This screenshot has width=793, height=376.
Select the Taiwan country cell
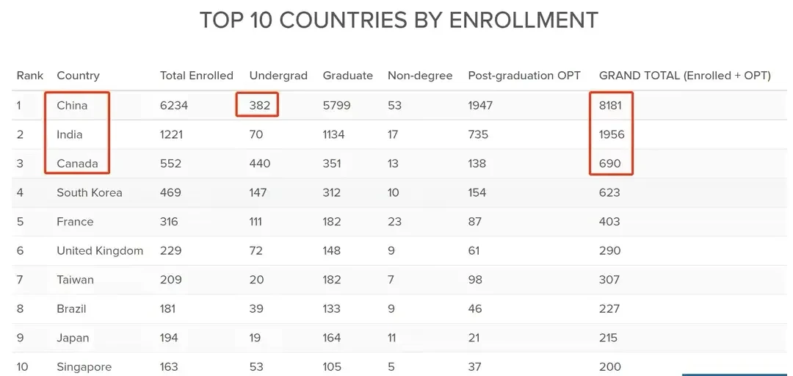point(76,280)
